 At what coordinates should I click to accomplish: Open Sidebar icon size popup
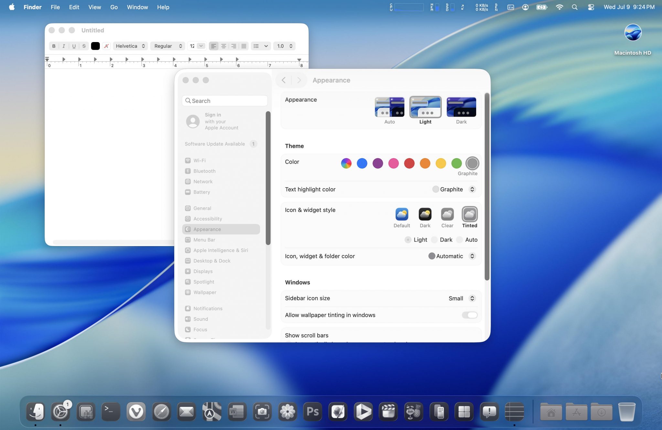472,298
